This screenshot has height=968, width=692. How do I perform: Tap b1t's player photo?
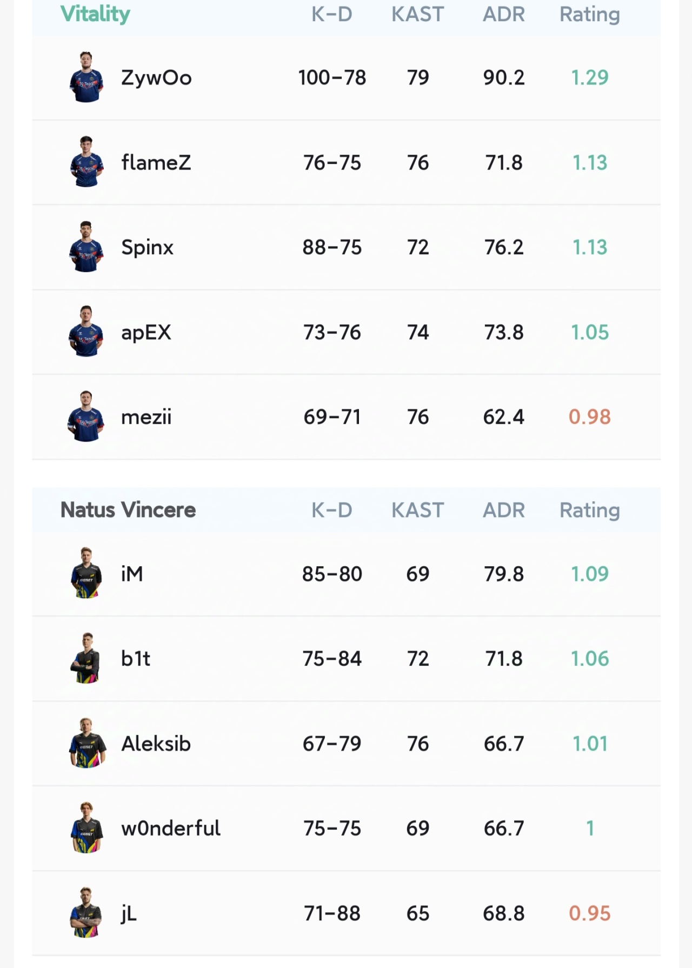pos(86,659)
